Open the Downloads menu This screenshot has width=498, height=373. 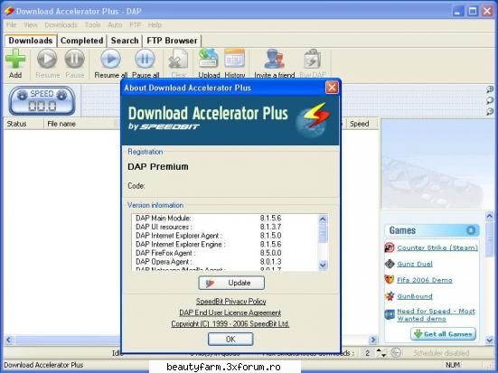61,24
